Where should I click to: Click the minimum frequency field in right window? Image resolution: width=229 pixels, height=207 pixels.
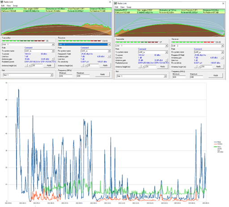click(x=179, y=77)
